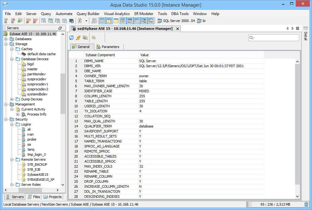Image resolution: width=312 pixels, height=210 pixels.
Task: Expand the Databases tree node
Action: 6,39
